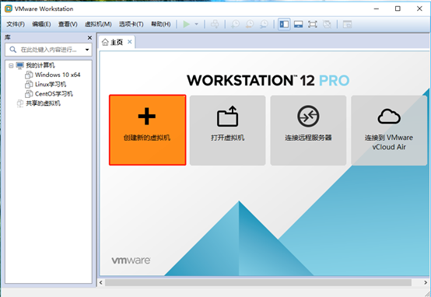Click the Unity mode toolbar icon

click(327, 24)
